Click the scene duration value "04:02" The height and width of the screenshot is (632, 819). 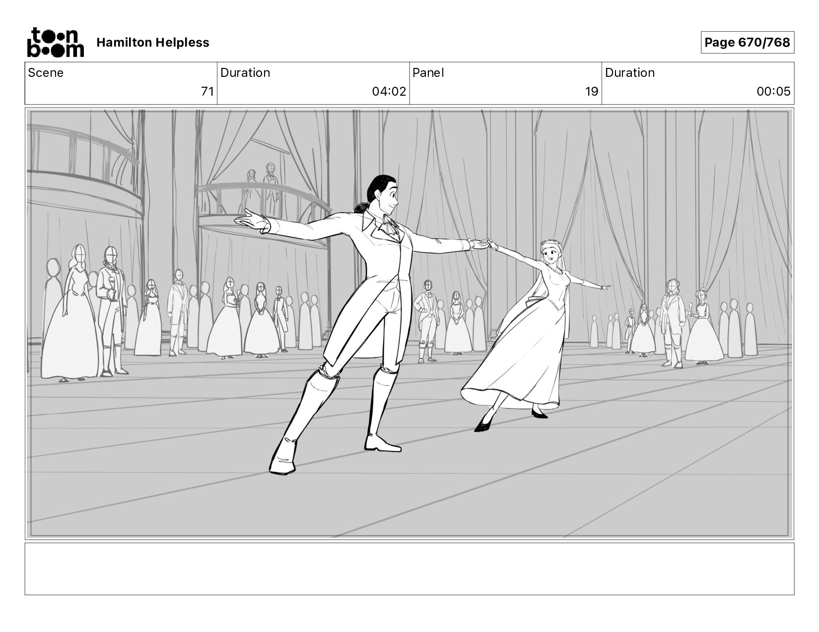tap(389, 92)
